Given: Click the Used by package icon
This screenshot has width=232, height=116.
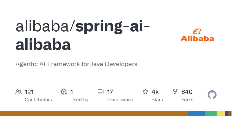Looking at the screenshot, I should 64,92.
